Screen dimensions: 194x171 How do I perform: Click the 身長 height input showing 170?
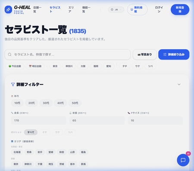(39, 120)
